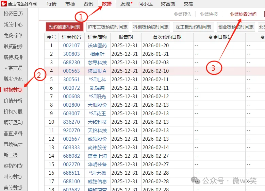Open the 陕国投A stock name link

[x=97, y=71]
